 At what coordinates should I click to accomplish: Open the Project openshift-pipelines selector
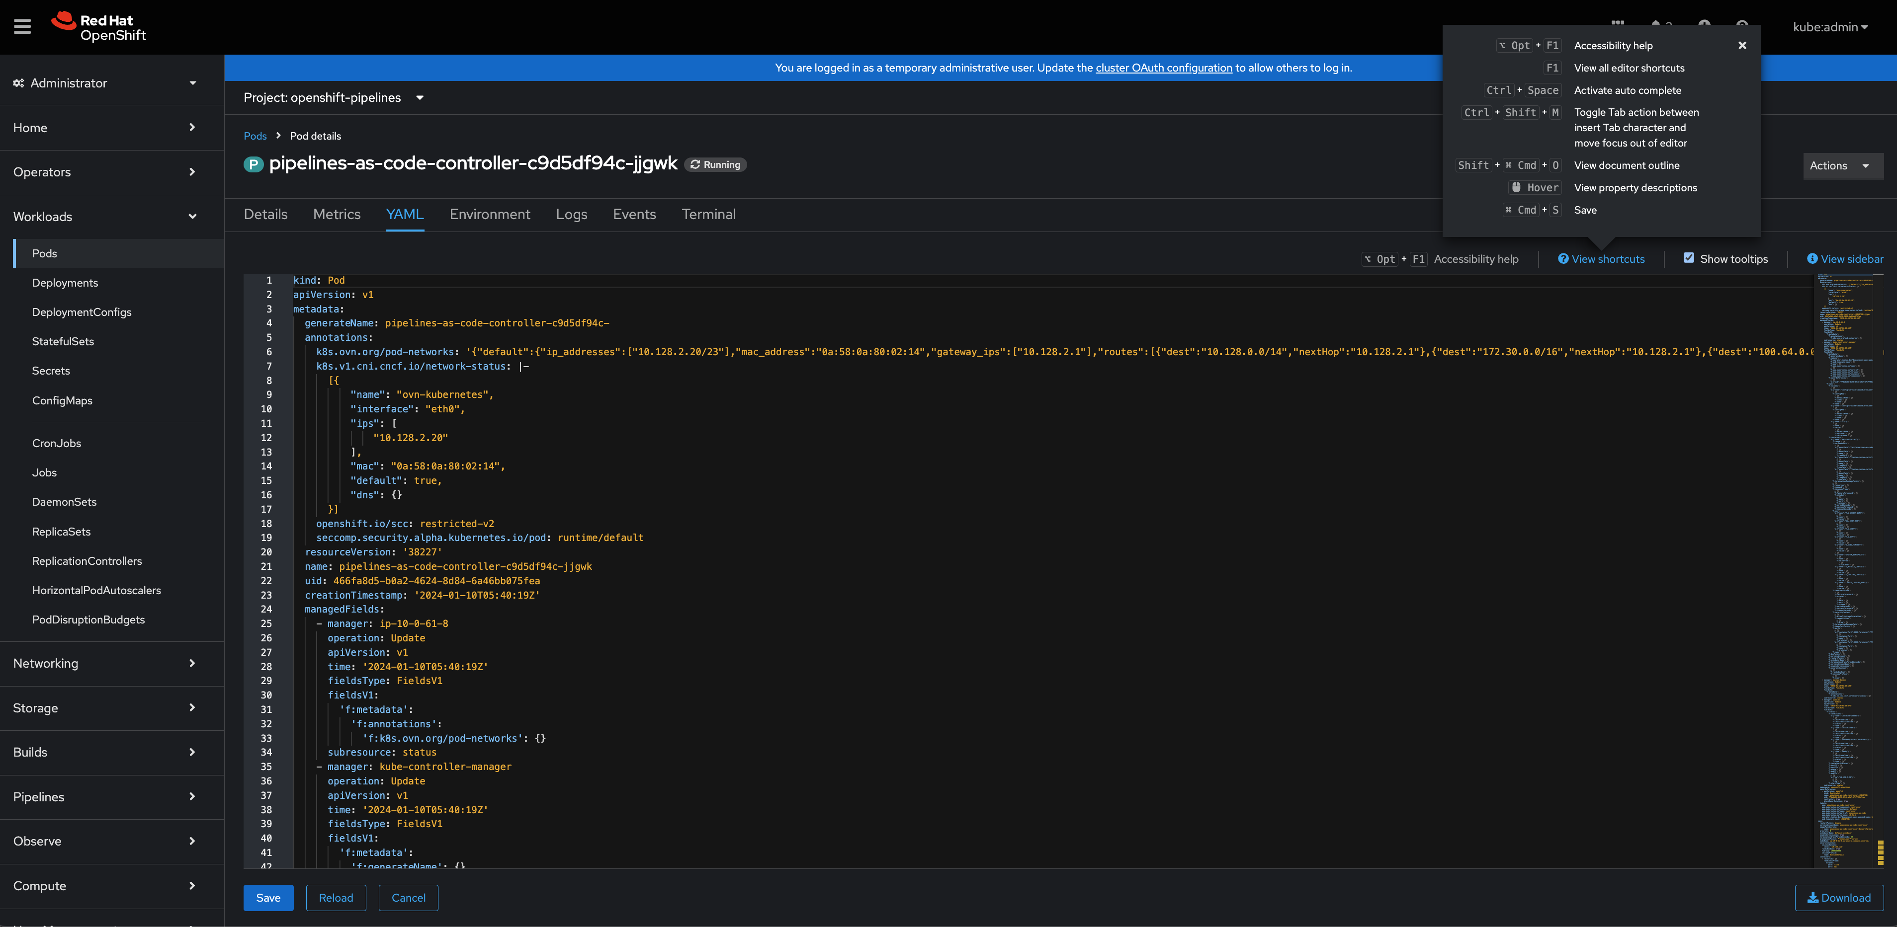(333, 98)
